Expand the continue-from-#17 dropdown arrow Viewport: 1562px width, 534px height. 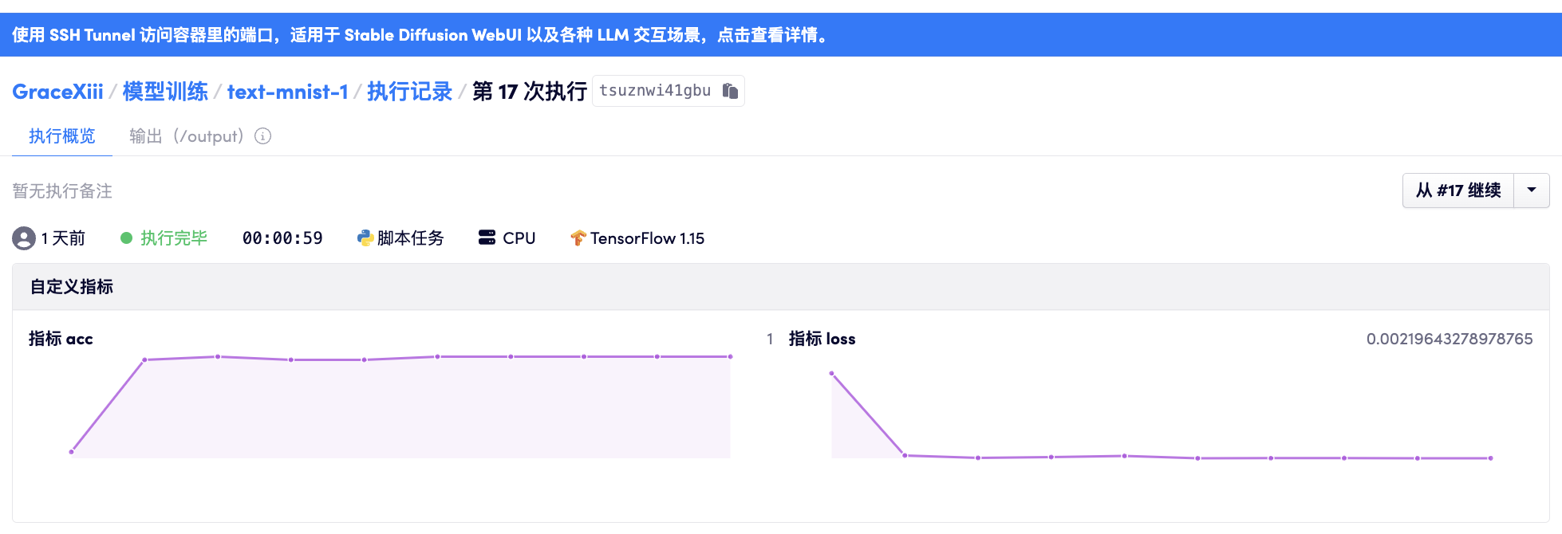1531,190
